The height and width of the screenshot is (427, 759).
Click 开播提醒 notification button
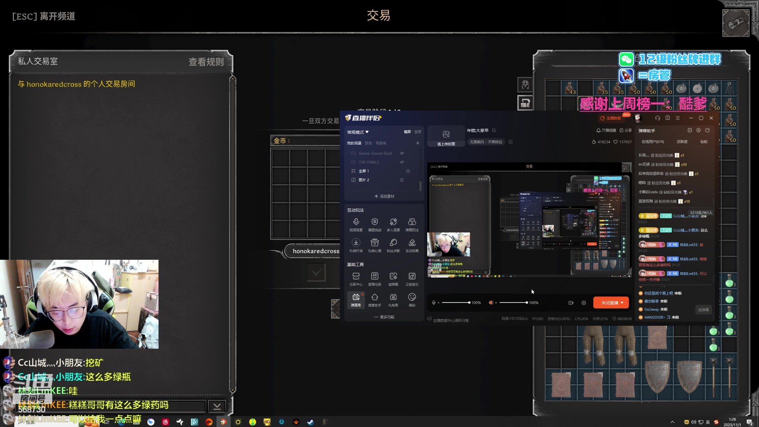[x=606, y=130]
